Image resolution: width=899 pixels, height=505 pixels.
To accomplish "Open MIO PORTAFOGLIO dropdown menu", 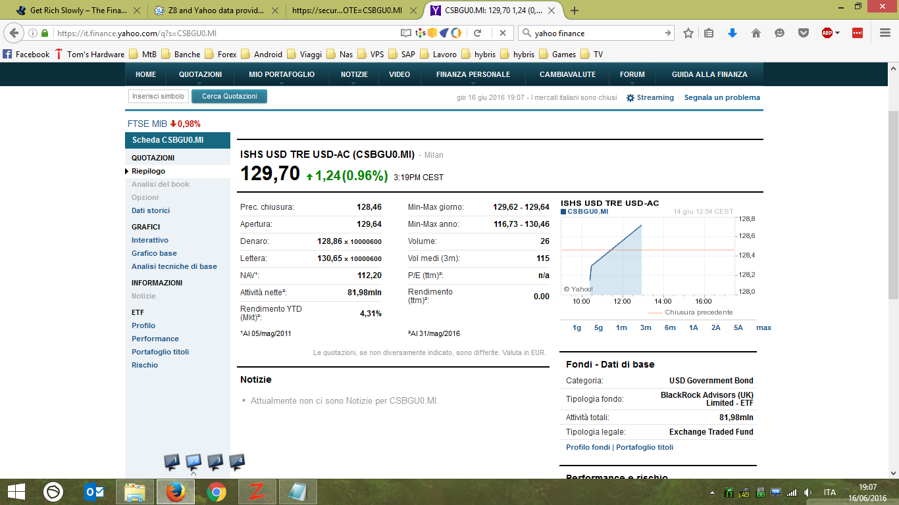I will coord(282,74).
